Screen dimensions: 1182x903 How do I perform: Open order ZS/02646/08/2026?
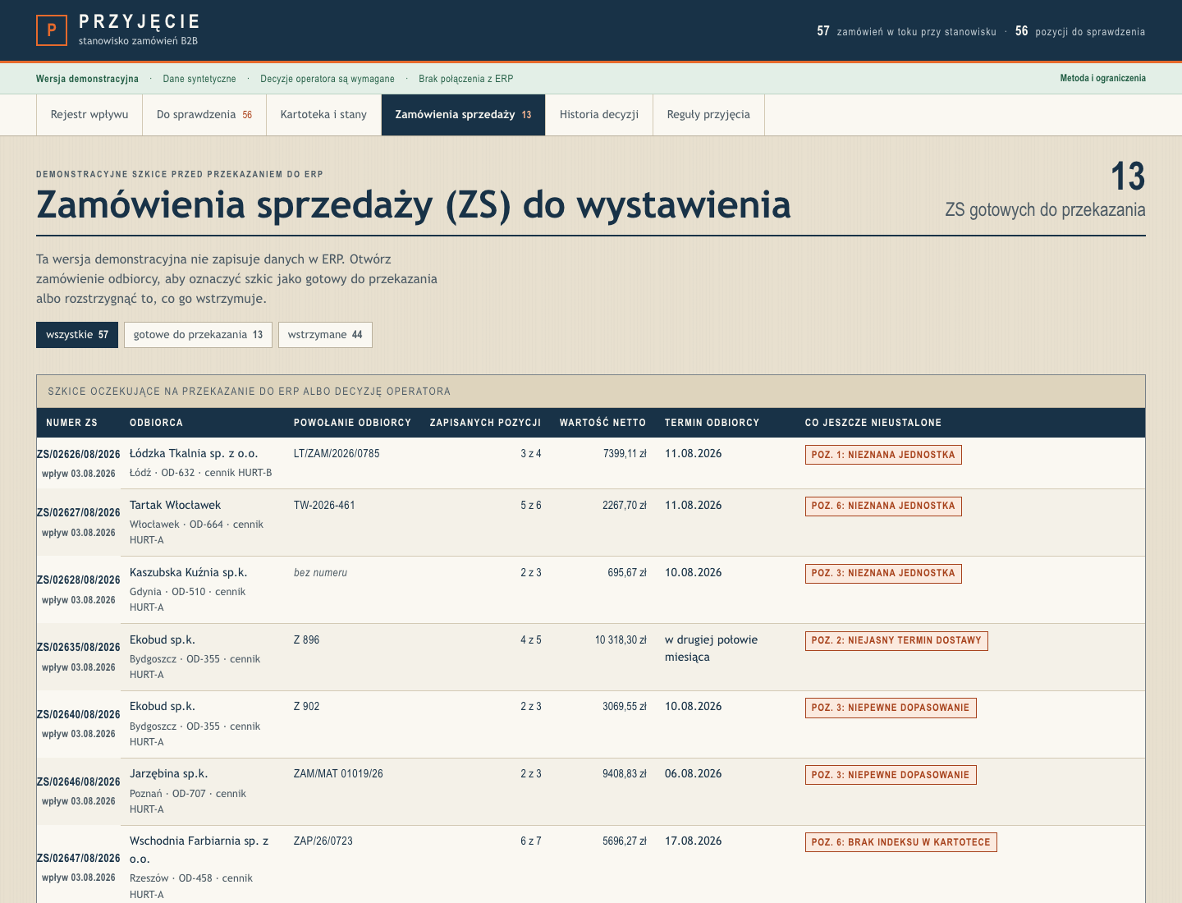[x=79, y=782]
